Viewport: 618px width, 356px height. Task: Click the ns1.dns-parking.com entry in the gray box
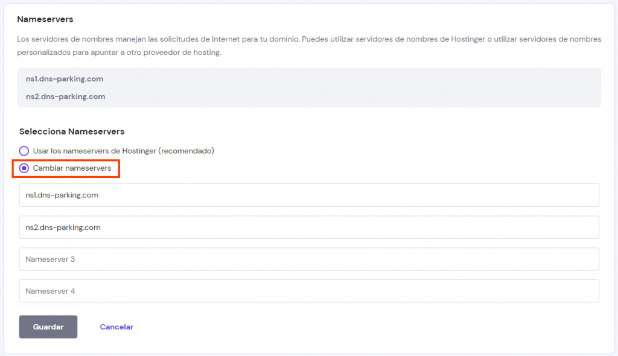(63, 79)
